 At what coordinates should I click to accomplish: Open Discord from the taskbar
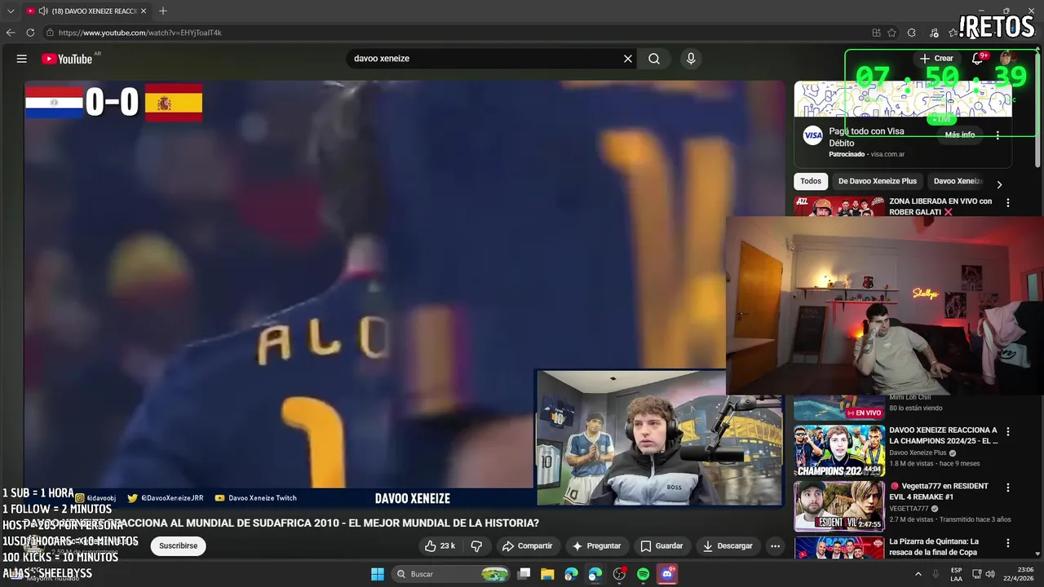point(667,574)
